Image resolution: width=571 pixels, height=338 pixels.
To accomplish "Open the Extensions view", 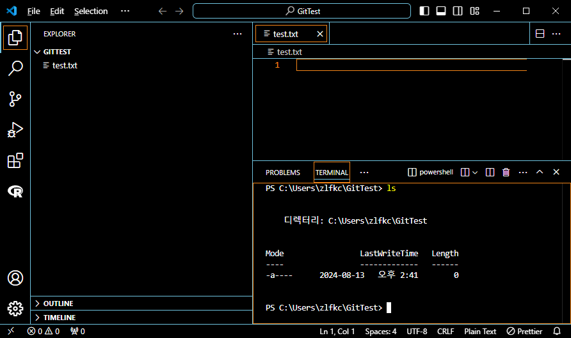I will click(15, 160).
